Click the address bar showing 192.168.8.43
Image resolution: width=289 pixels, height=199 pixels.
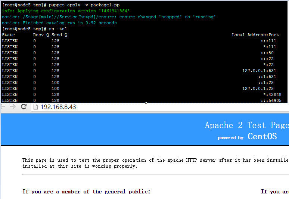160,107
